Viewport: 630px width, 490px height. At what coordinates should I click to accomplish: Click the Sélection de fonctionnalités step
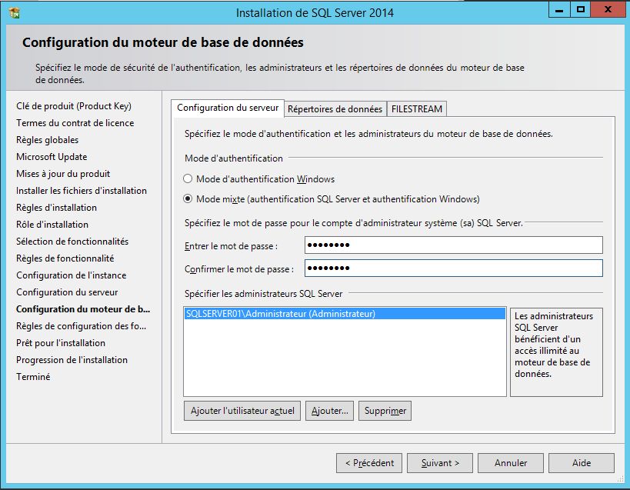point(72,242)
